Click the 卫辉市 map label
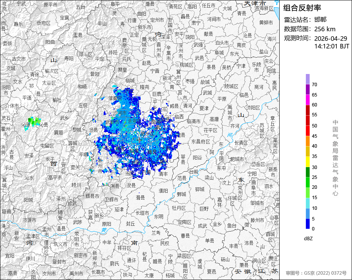The height and width of the screenshot is (280, 352). pyautogui.click(x=111, y=200)
